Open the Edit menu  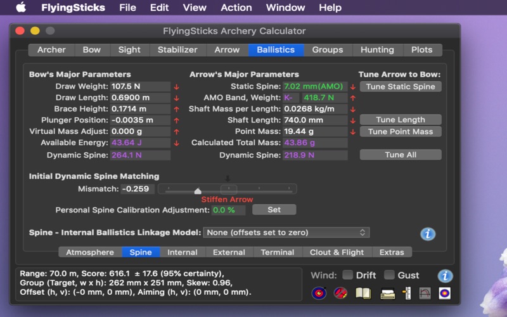[x=159, y=8]
